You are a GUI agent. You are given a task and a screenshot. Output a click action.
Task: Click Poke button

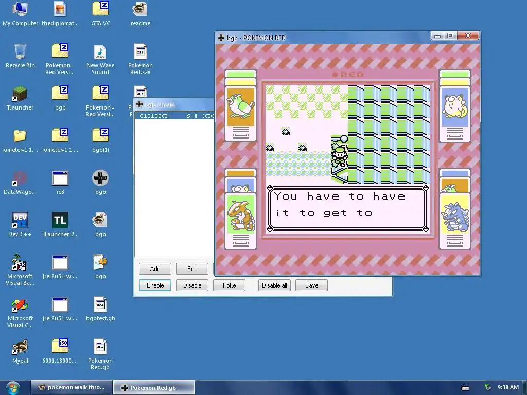pyautogui.click(x=229, y=285)
